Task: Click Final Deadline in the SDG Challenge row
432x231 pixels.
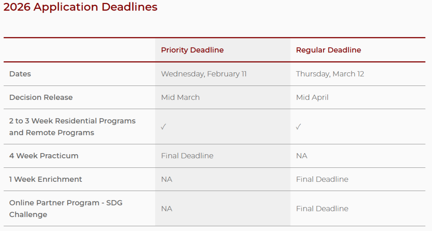Action: (322, 209)
